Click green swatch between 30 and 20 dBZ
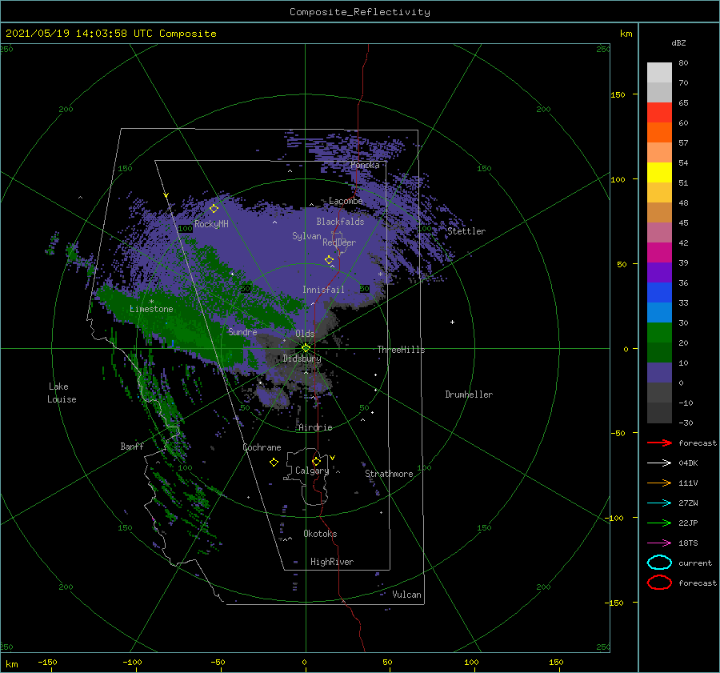720x673 pixels. pyautogui.click(x=659, y=332)
